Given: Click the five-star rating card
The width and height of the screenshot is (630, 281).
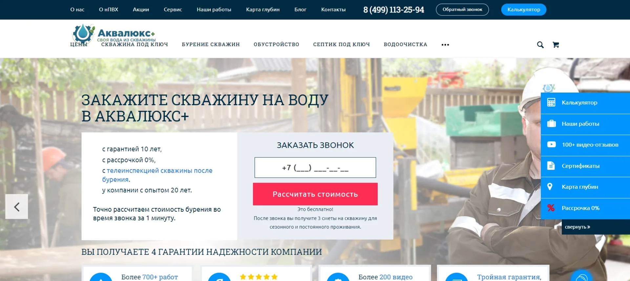Looking at the screenshot, I should [256, 273].
